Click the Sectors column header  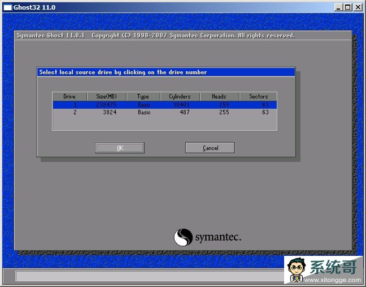point(258,97)
